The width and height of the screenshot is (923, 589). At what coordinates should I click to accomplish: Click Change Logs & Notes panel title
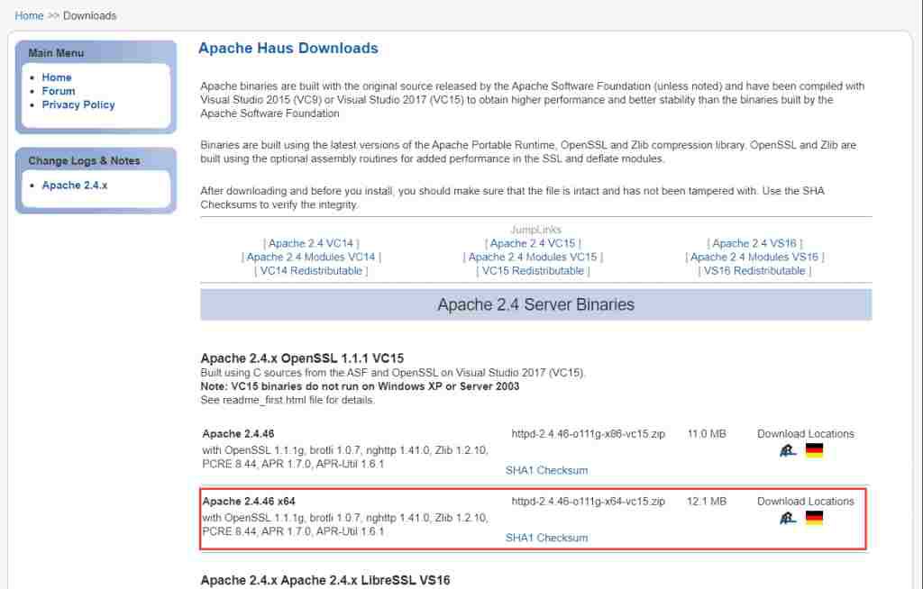click(84, 160)
